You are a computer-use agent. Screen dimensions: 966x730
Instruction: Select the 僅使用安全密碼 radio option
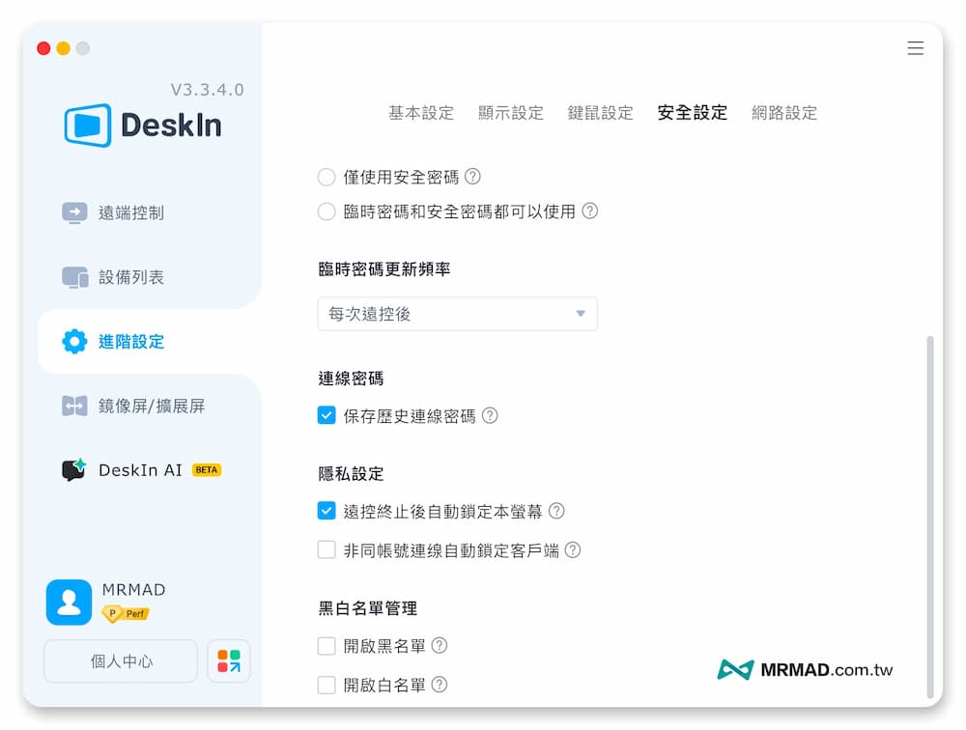coord(327,177)
